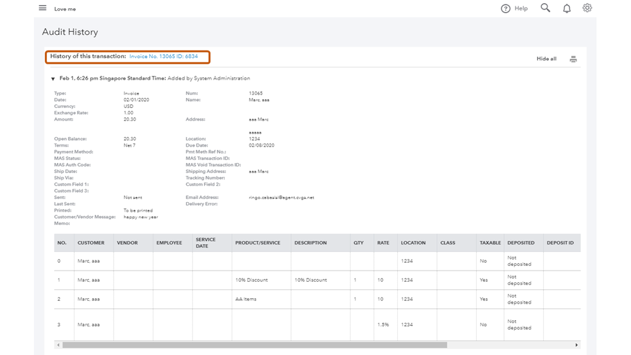Open search with the magnifier icon
631x355 pixels.
pyautogui.click(x=545, y=8)
